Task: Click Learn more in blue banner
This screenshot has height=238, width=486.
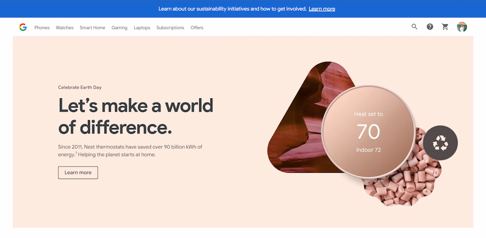Action: click(322, 9)
